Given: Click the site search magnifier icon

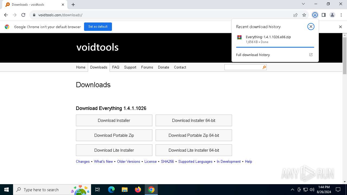Looking at the screenshot, I should 264,67.
